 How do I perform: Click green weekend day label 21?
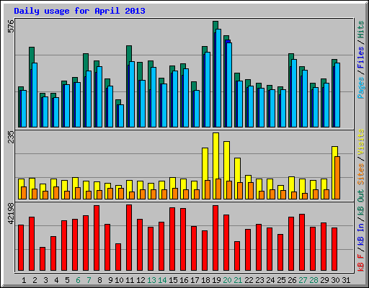coord(238,280)
